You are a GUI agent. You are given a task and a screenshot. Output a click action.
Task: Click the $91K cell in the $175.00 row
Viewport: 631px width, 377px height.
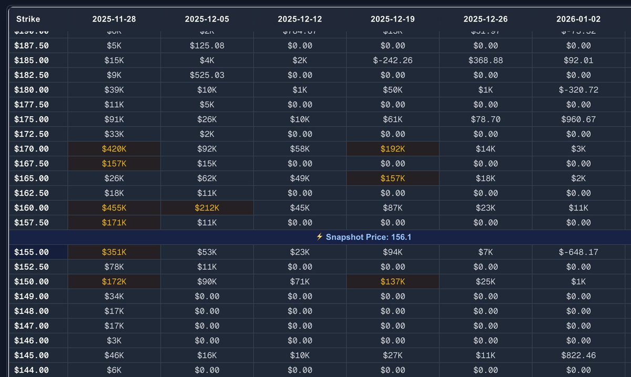tap(114, 119)
